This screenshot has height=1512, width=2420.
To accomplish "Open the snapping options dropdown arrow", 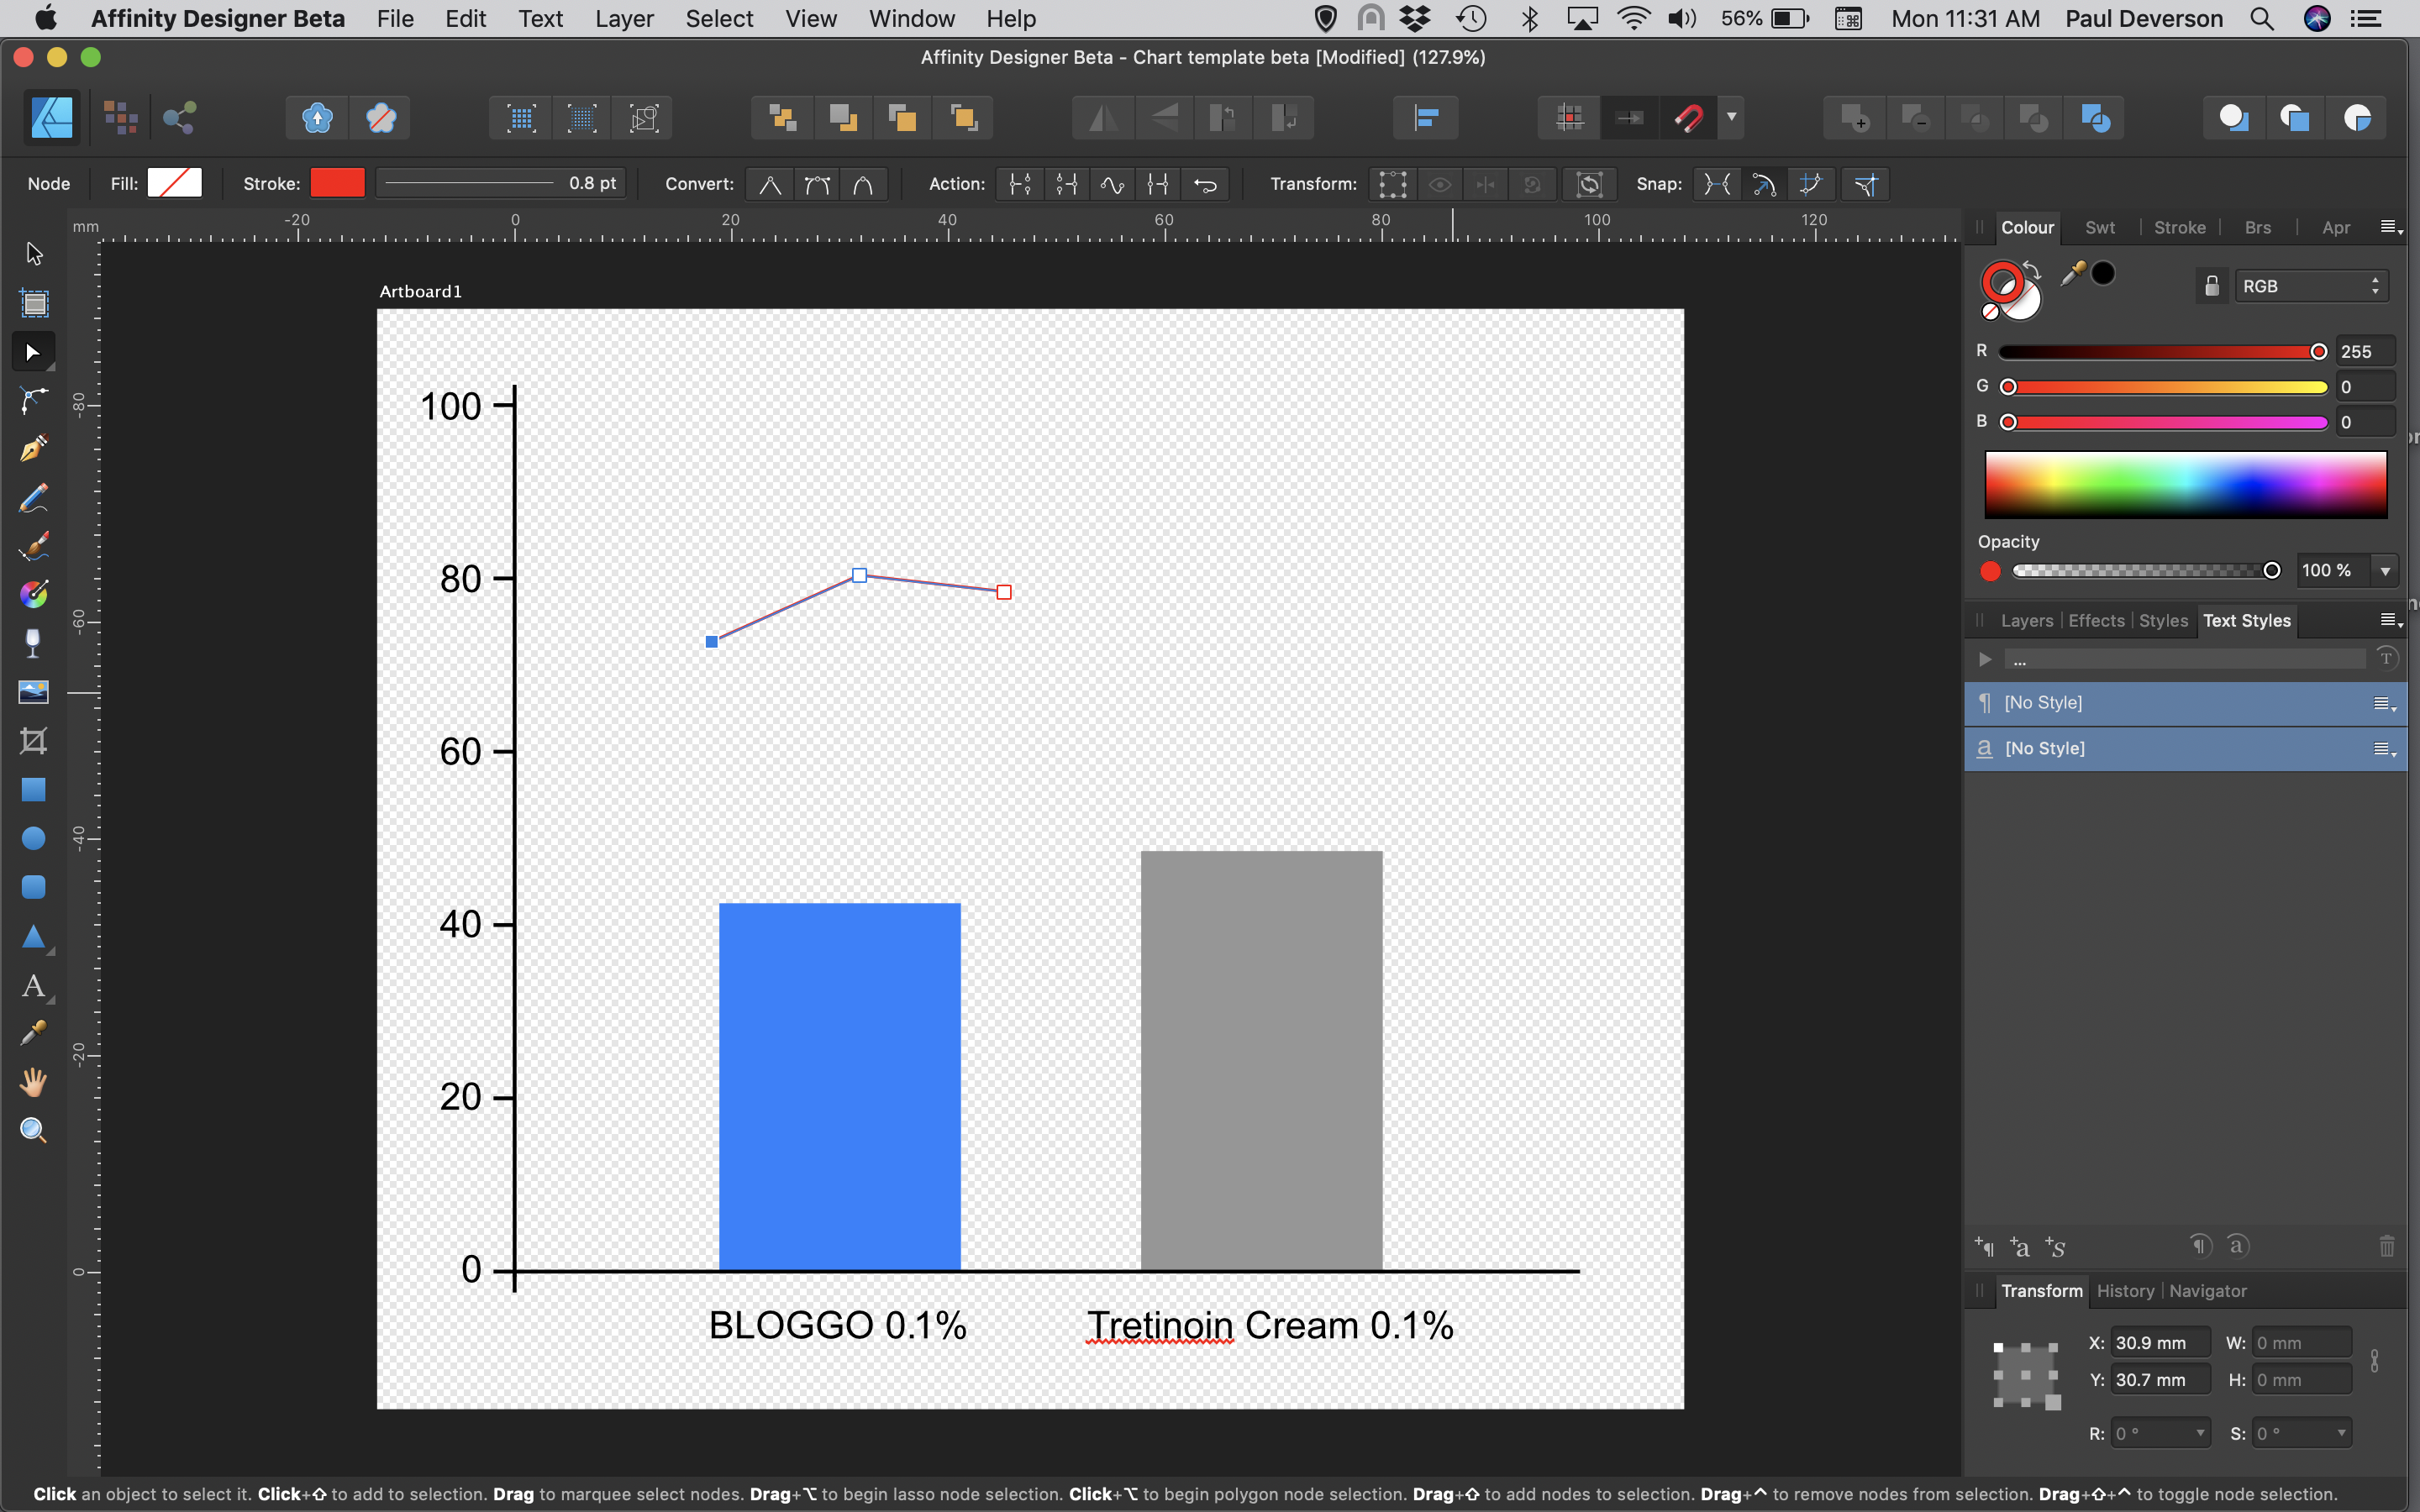I will click(x=1731, y=118).
